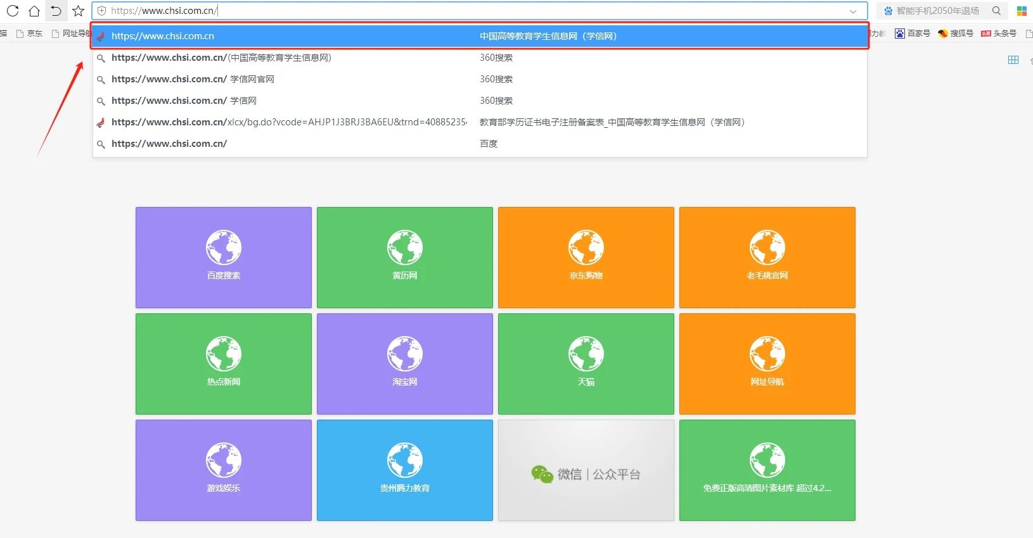Expand the address bar history dropdown arrow

tap(853, 11)
